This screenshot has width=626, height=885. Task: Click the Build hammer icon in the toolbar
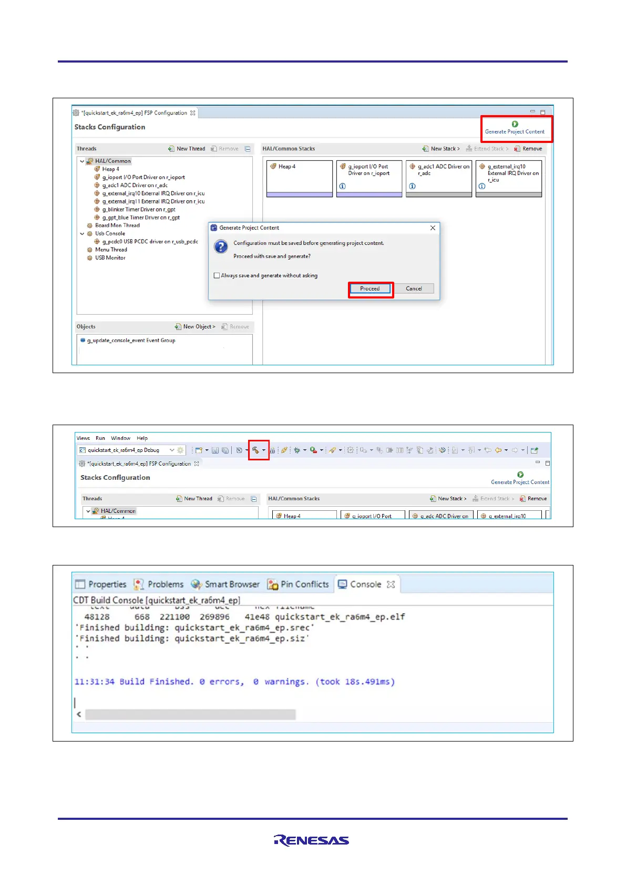[255, 450]
